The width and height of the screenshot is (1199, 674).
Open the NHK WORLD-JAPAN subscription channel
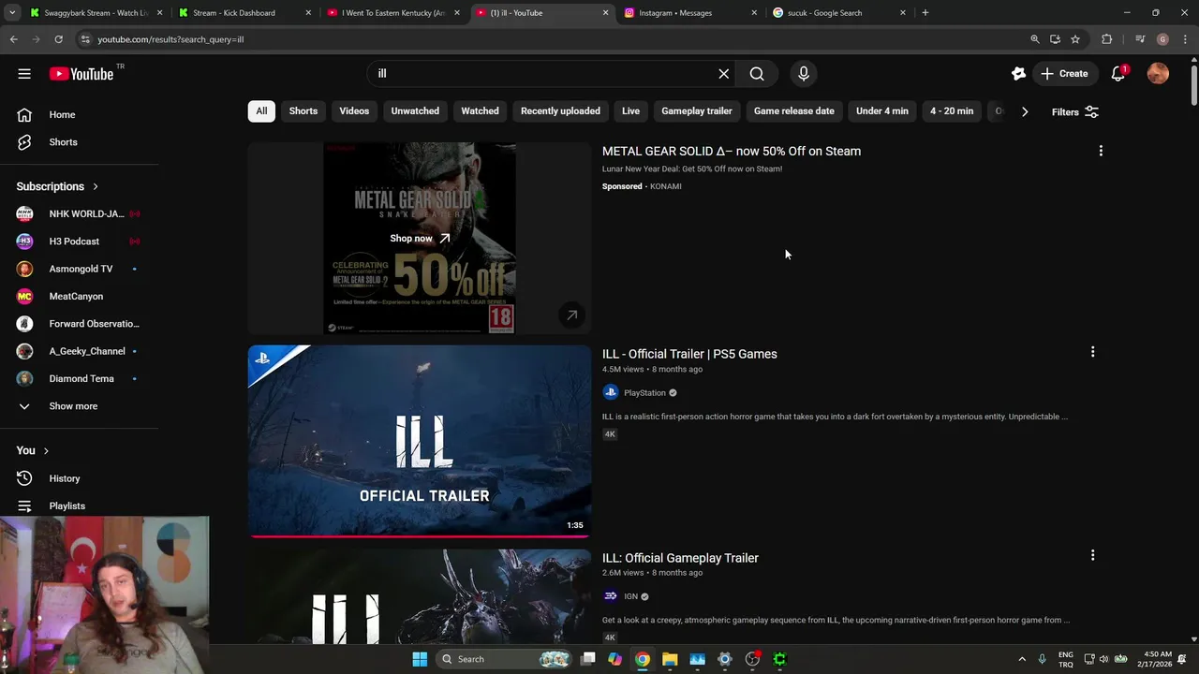point(79,213)
